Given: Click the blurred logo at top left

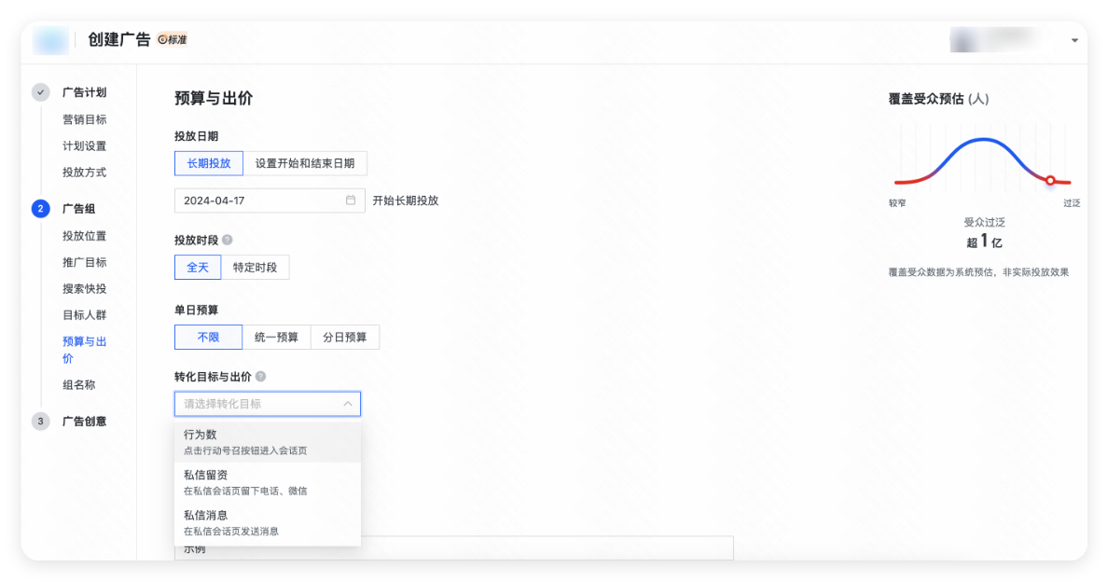Looking at the screenshot, I should [x=50, y=41].
